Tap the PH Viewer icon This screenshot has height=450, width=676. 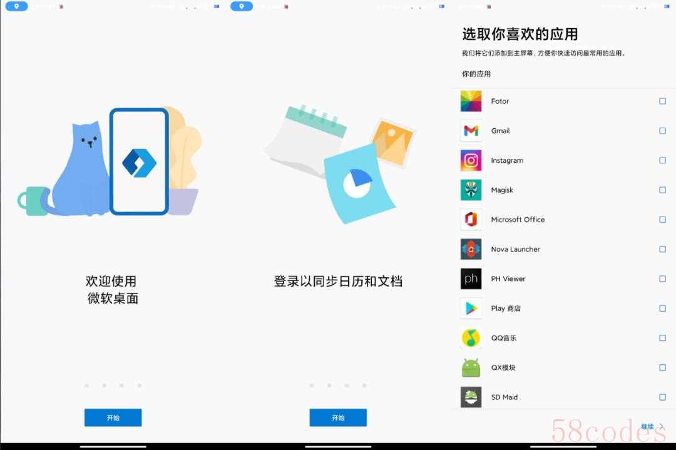(471, 279)
